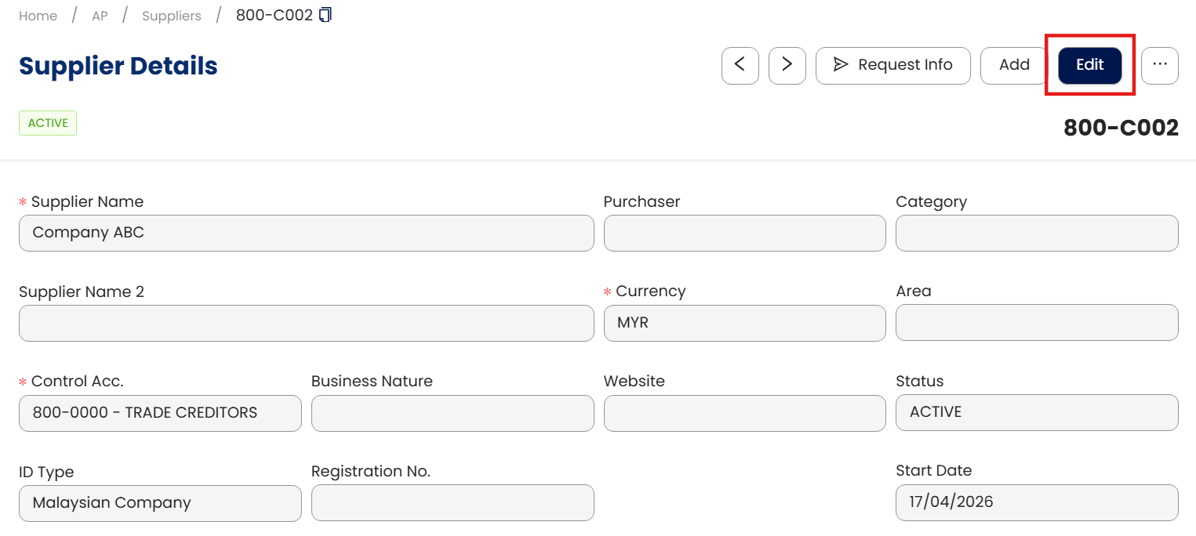This screenshot has height=536, width=1196.
Task: Go to previous supplier record
Action: point(740,65)
